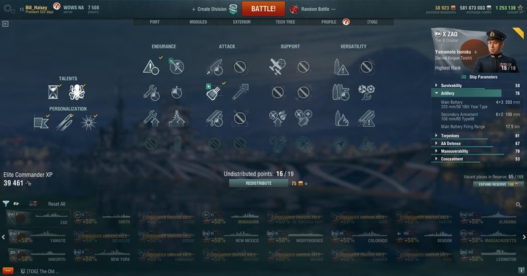
Task: Toggle the checked shell burst Attack skill
Action: pyautogui.click(x=214, y=92)
